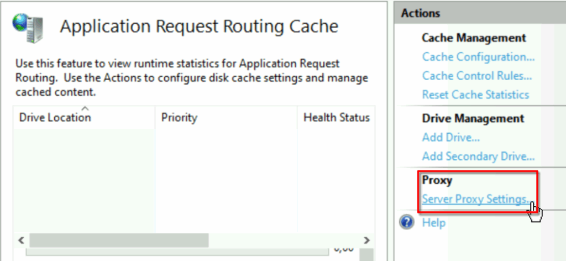566x261 pixels.
Task: Choose Reset Cache Statistics action
Action: (x=475, y=95)
